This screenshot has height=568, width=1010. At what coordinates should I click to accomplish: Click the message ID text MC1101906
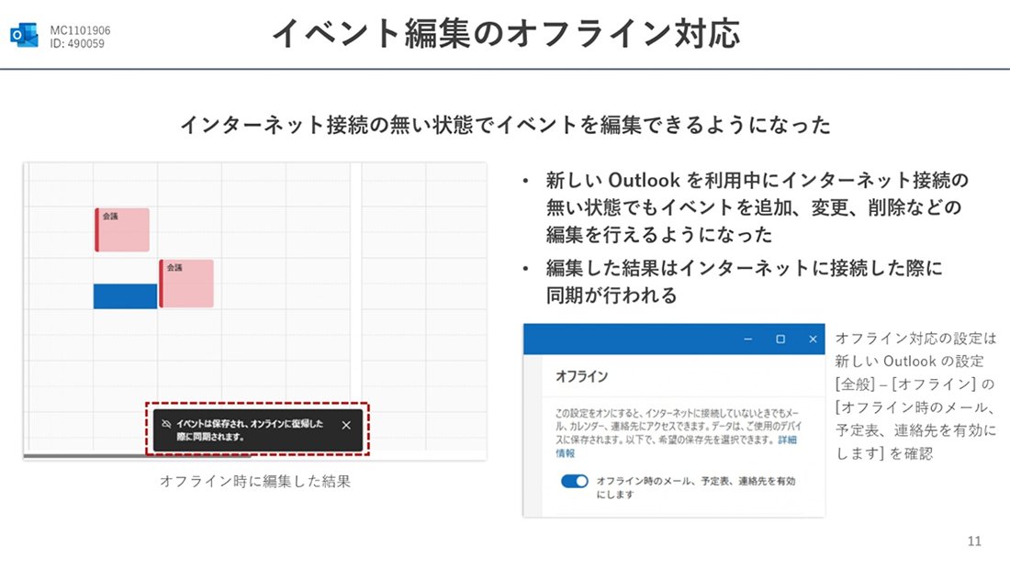(80, 30)
